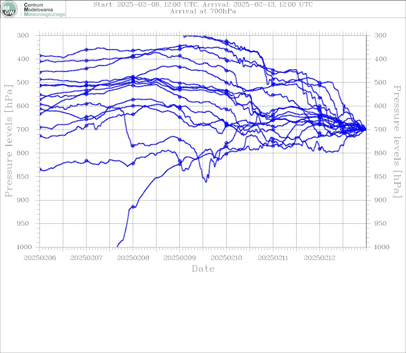This screenshot has height=353, width=406.
Task: Click the 20250206 date label
Action: pos(40,258)
